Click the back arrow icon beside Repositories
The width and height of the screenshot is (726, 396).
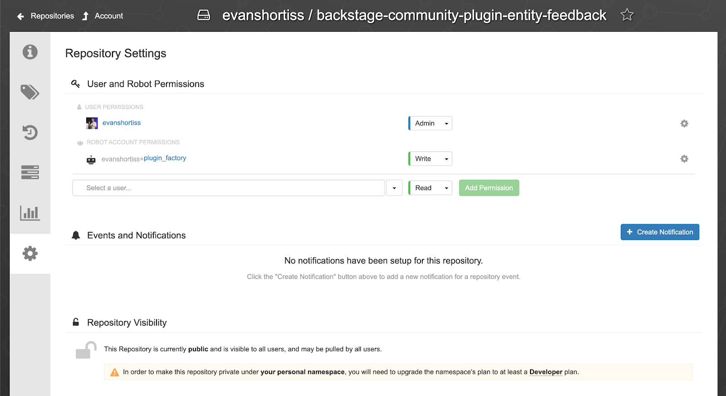20,16
